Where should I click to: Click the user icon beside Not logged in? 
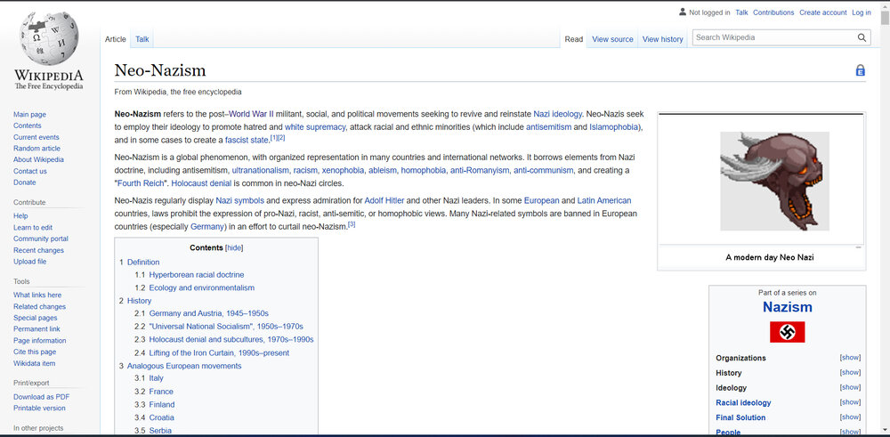coord(682,12)
